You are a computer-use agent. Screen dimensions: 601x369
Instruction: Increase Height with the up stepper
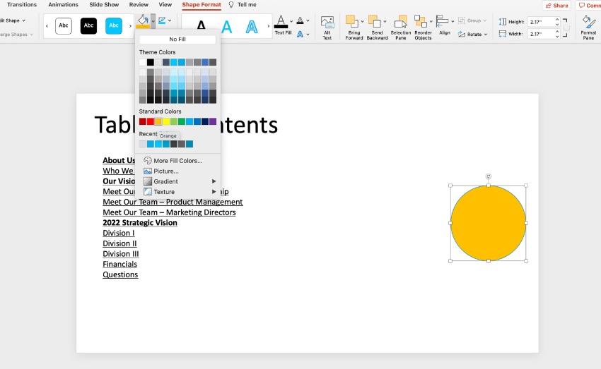point(557,20)
